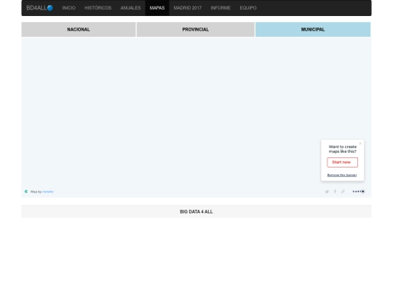
Task: Click the BIG DATA 4 ALL footer text
Action: (196, 212)
